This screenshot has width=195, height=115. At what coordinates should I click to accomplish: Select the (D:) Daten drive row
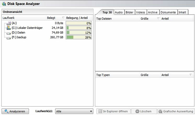[47, 33]
